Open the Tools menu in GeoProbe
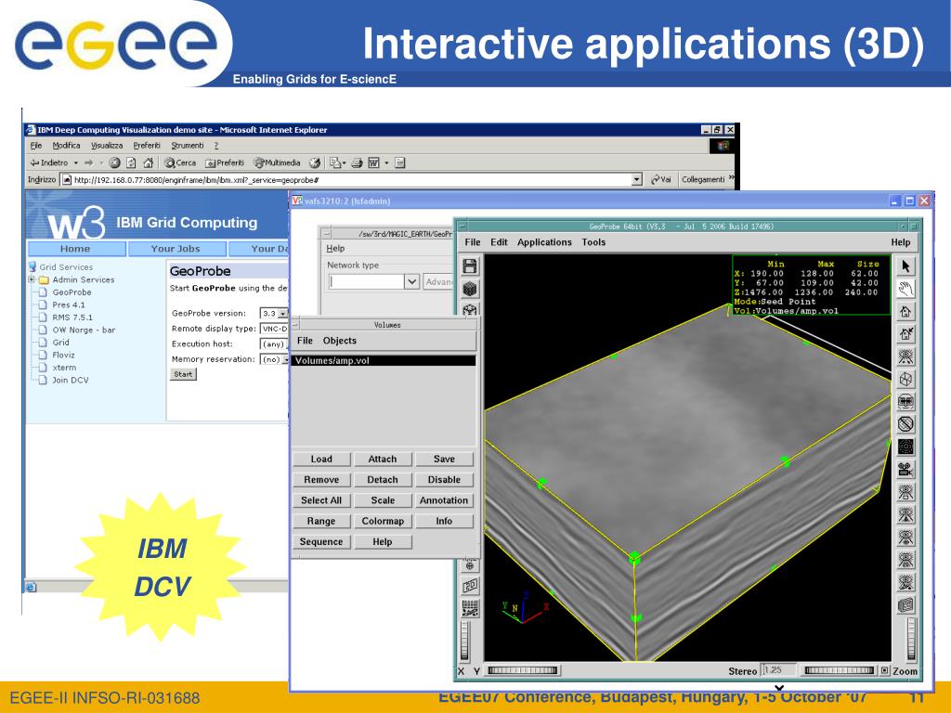 [x=593, y=242]
